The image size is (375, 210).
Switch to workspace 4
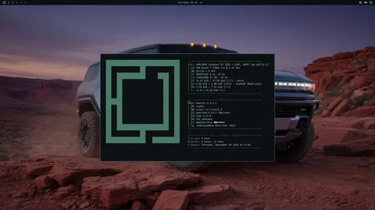click(x=21, y=2)
